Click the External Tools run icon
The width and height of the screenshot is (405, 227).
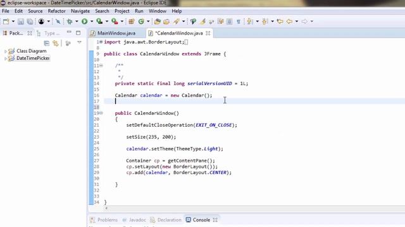tap(115, 21)
